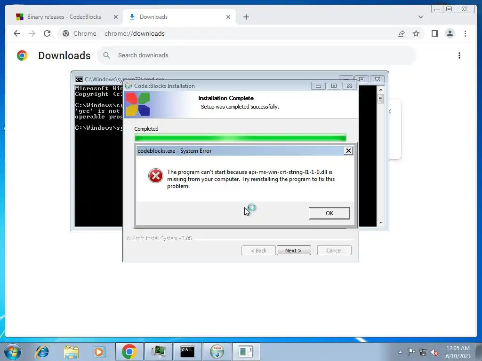Close the Binary releases tab
The height and width of the screenshot is (361, 482).
(x=116, y=17)
